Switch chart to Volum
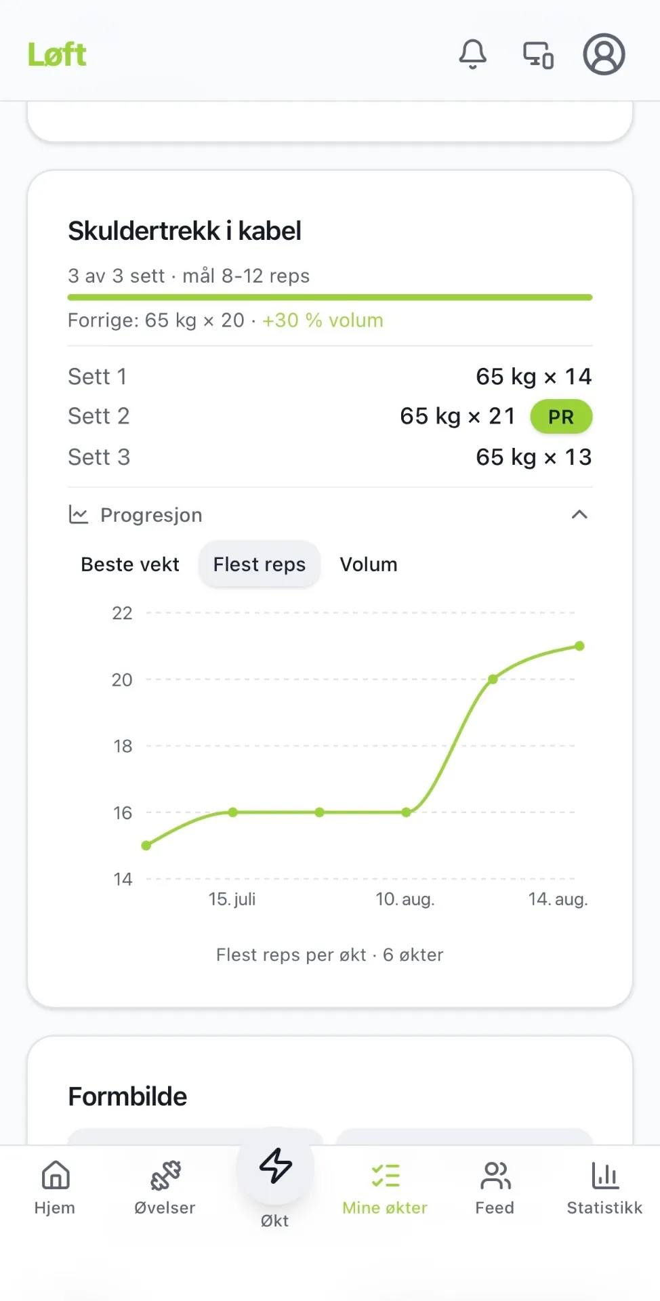Viewport: 660px width, 1301px height. pos(369,564)
